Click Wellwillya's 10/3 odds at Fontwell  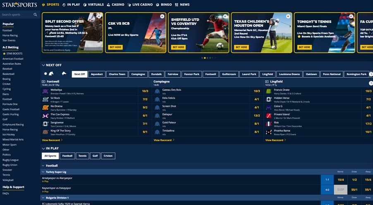click(145, 91)
